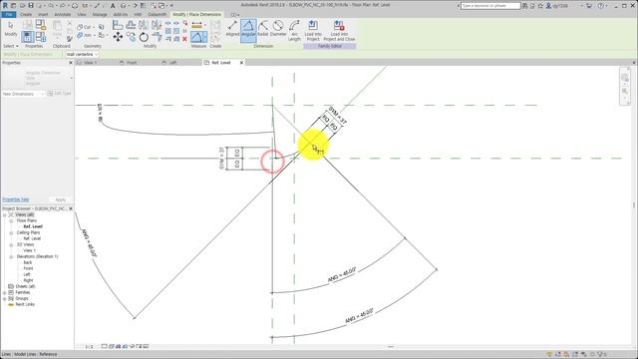Screen dimensions: 638x359
Task: Collapse the Views (all) tree node
Action: coord(4,214)
